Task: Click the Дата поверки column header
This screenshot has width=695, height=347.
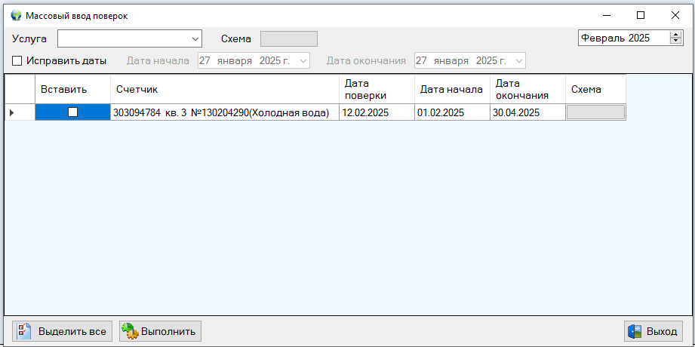Action: [x=376, y=89]
